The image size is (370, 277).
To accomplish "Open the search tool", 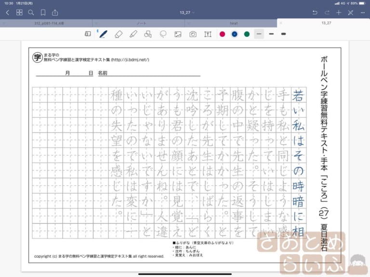I will pos(31,13).
